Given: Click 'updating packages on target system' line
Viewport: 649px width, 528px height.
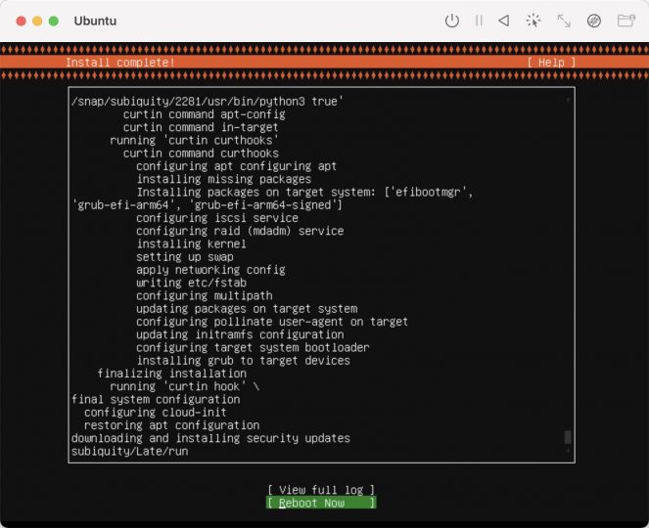Looking at the screenshot, I should point(247,308).
